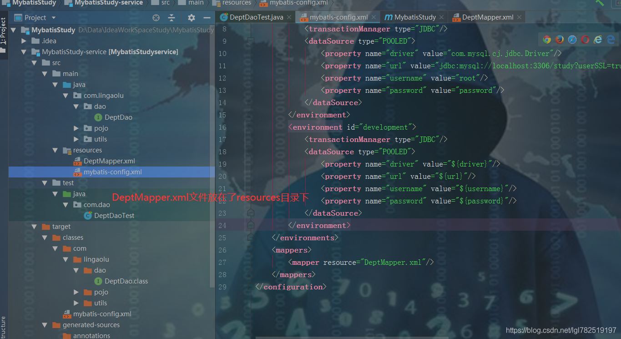Viewport: 621px width, 339px height.
Task: Collapse MybatisStudy-service module node
Action: 24,52
